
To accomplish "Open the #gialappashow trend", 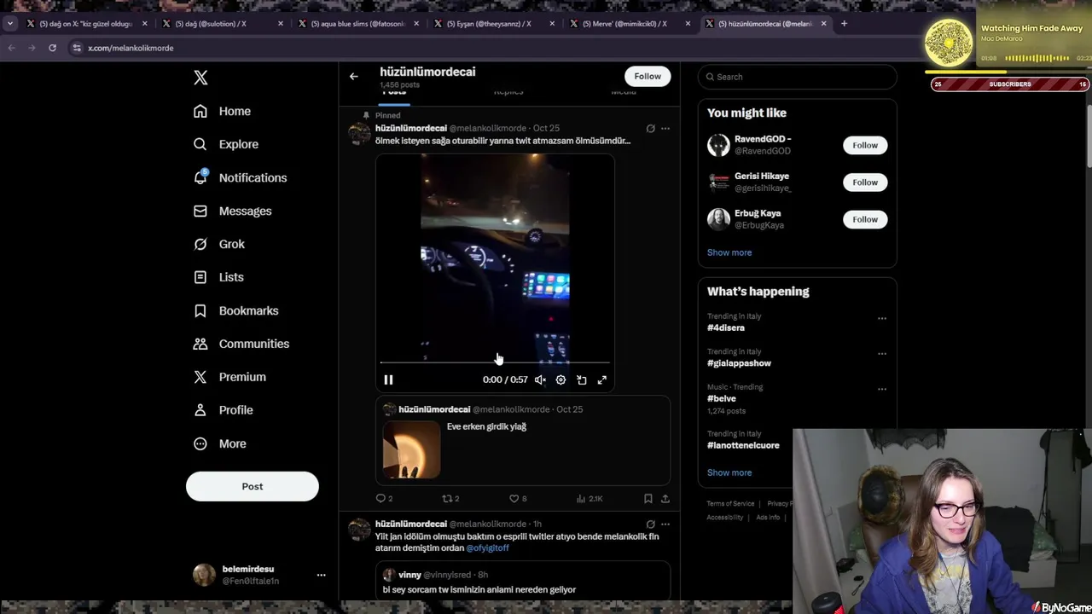I will 739,363.
